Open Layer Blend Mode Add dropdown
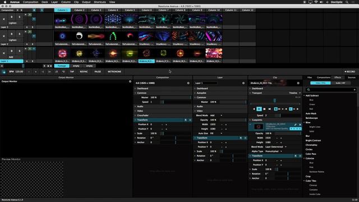Image resolution: width=359 pixels, height=202 pixels. click(216, 116)
